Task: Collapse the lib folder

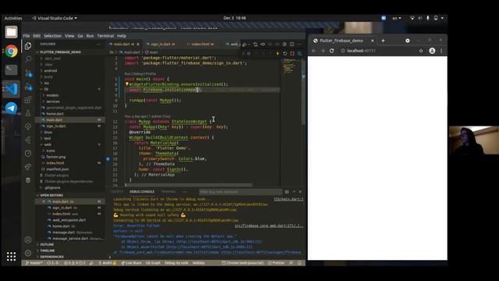Action: [x=46, y=89]
